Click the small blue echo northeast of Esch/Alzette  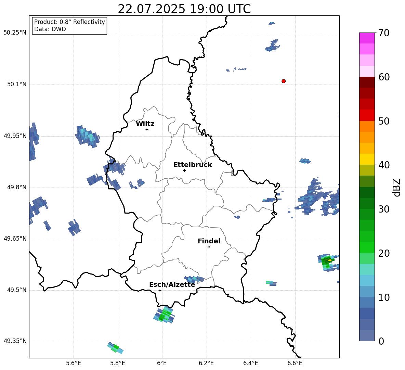point(194,279)
